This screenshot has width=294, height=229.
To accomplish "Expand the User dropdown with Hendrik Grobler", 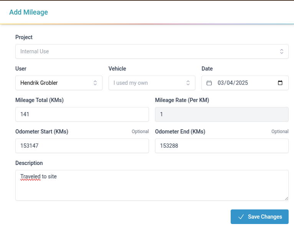I will [59, 83].
